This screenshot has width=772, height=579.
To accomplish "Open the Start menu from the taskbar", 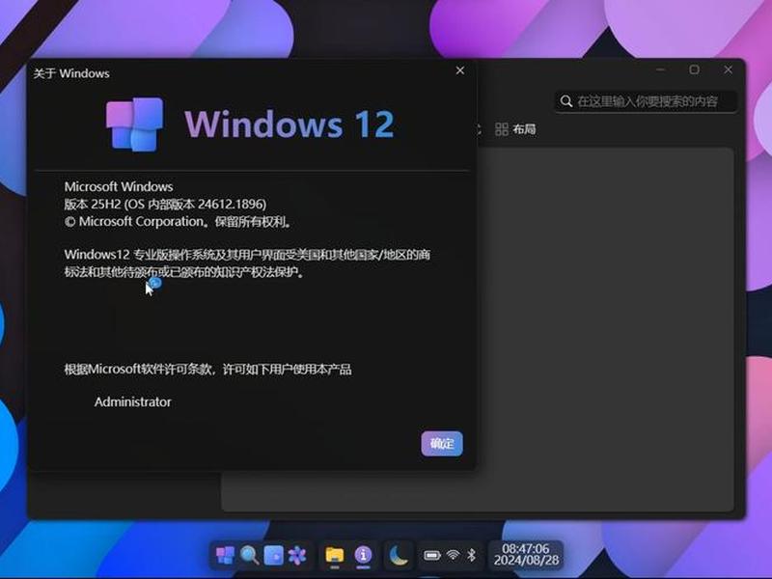I will click(225, 556).
